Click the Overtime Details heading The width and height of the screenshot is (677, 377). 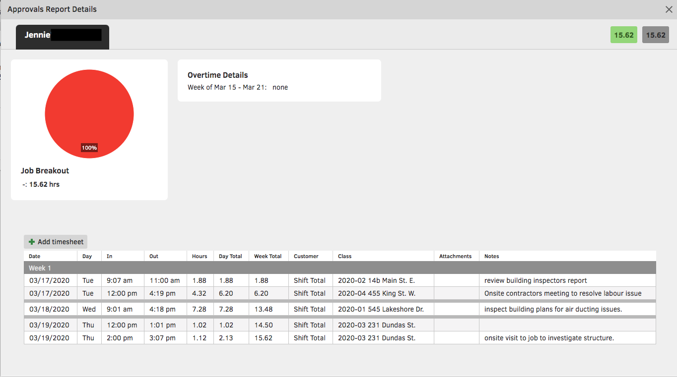click(x=217, y=75)
